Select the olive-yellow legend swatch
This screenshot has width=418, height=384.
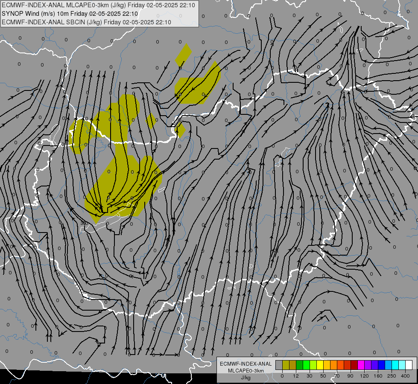pos(286,365)
